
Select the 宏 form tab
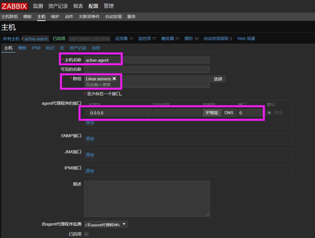(62, 48)
